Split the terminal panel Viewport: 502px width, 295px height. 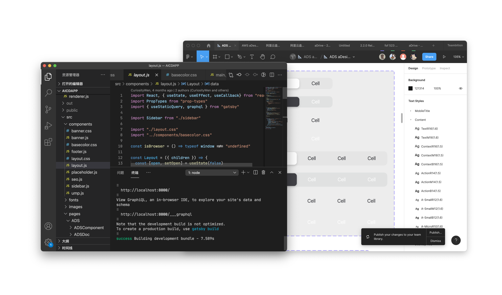(x=256, y=173)
